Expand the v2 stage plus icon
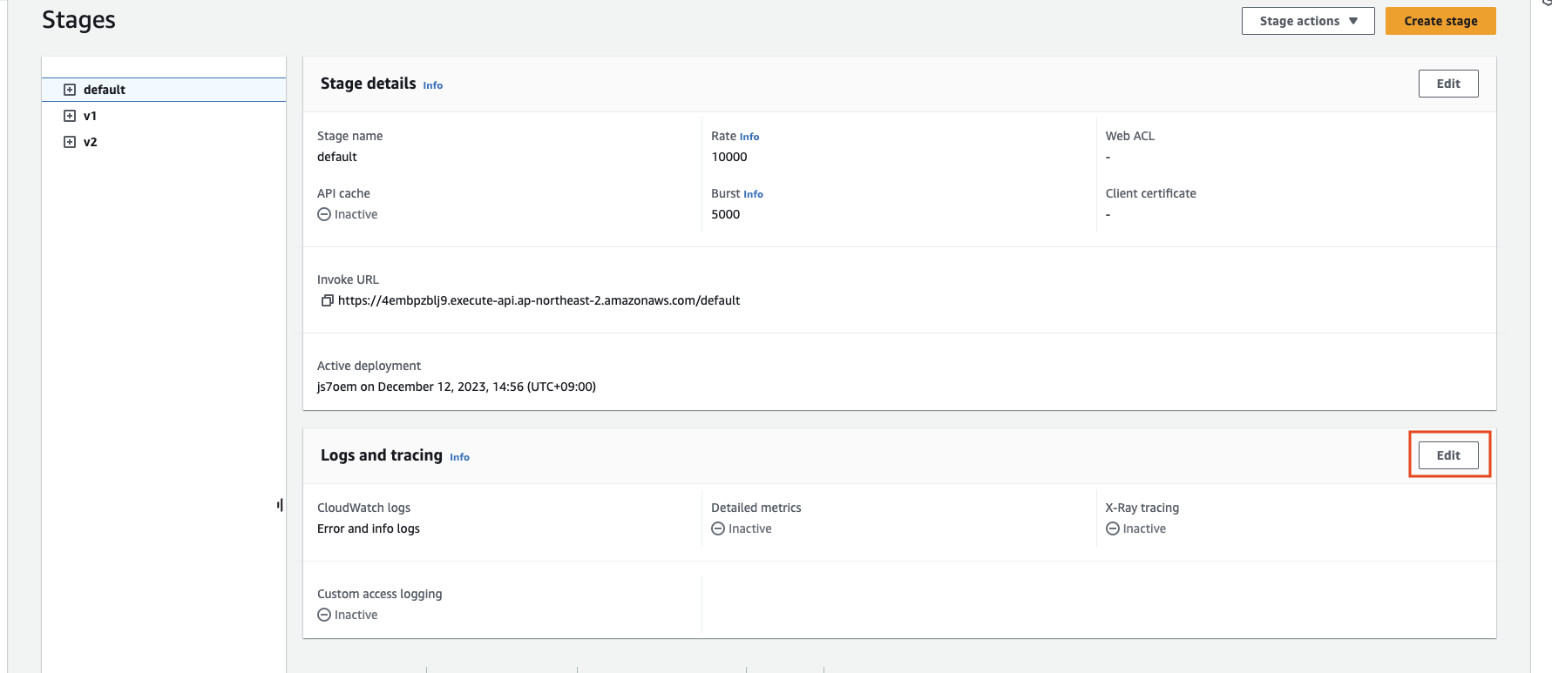The width and height of the screenshot is (1552, 673). [70, 142]
